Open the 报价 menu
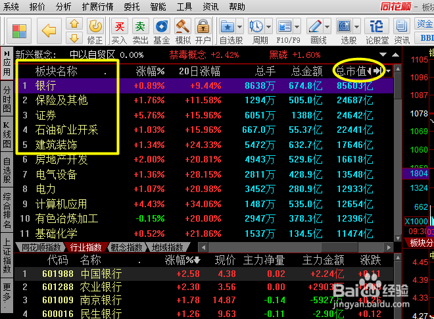This screenshot has height=319, width=434. (x=37, y=7)
